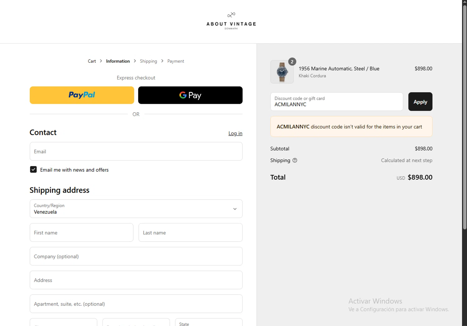Select Information breadcrumb step
Viewport: 467px width, 326px height.
(x=118, y=61)
